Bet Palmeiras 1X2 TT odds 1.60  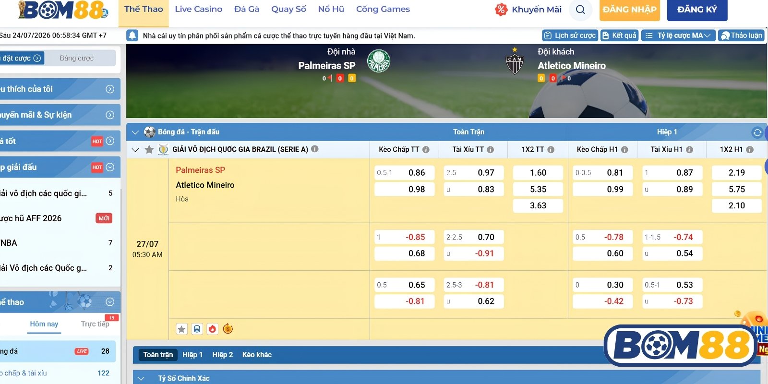pyautogui.click(x=538, y=173)
